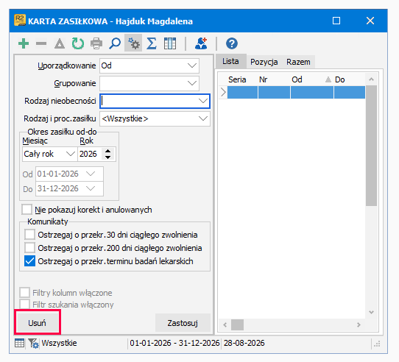Switch to the Razem tab
Screen dimensions: 399x362
coord(298,62)
